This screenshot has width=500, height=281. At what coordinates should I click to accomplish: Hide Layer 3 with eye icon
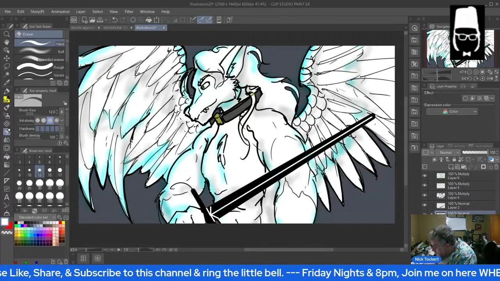pyautogui.click(x=425, y=205)
